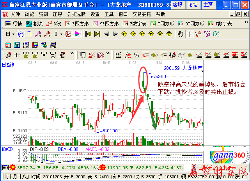Open the T四方形 time square
250x181 pixels.
[162, 24]
